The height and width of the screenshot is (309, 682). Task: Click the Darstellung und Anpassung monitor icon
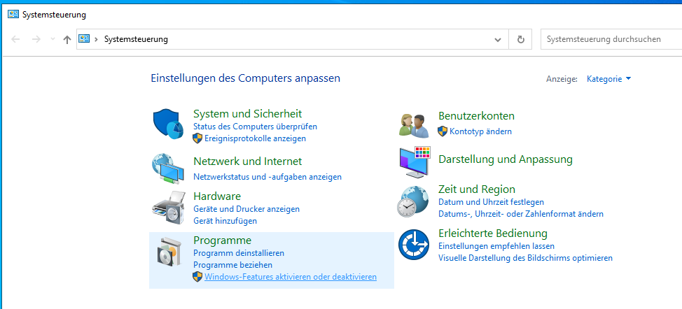[414, 162]
